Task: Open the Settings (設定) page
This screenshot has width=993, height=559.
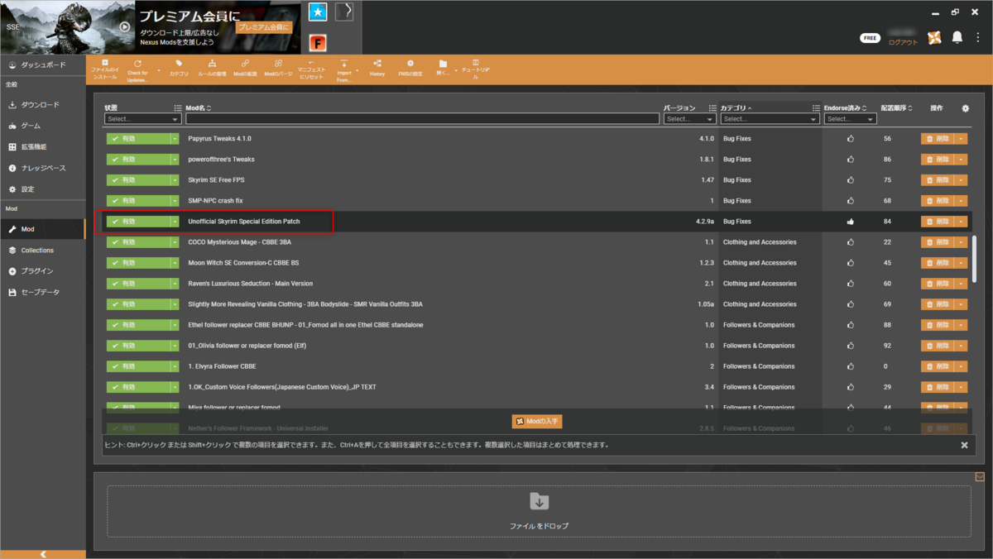Action: [x=42, y=189]
